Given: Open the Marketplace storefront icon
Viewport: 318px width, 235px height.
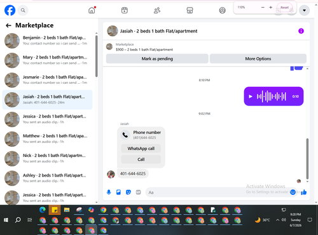Looking at the screenshot, I should click(x=190, y=10).
